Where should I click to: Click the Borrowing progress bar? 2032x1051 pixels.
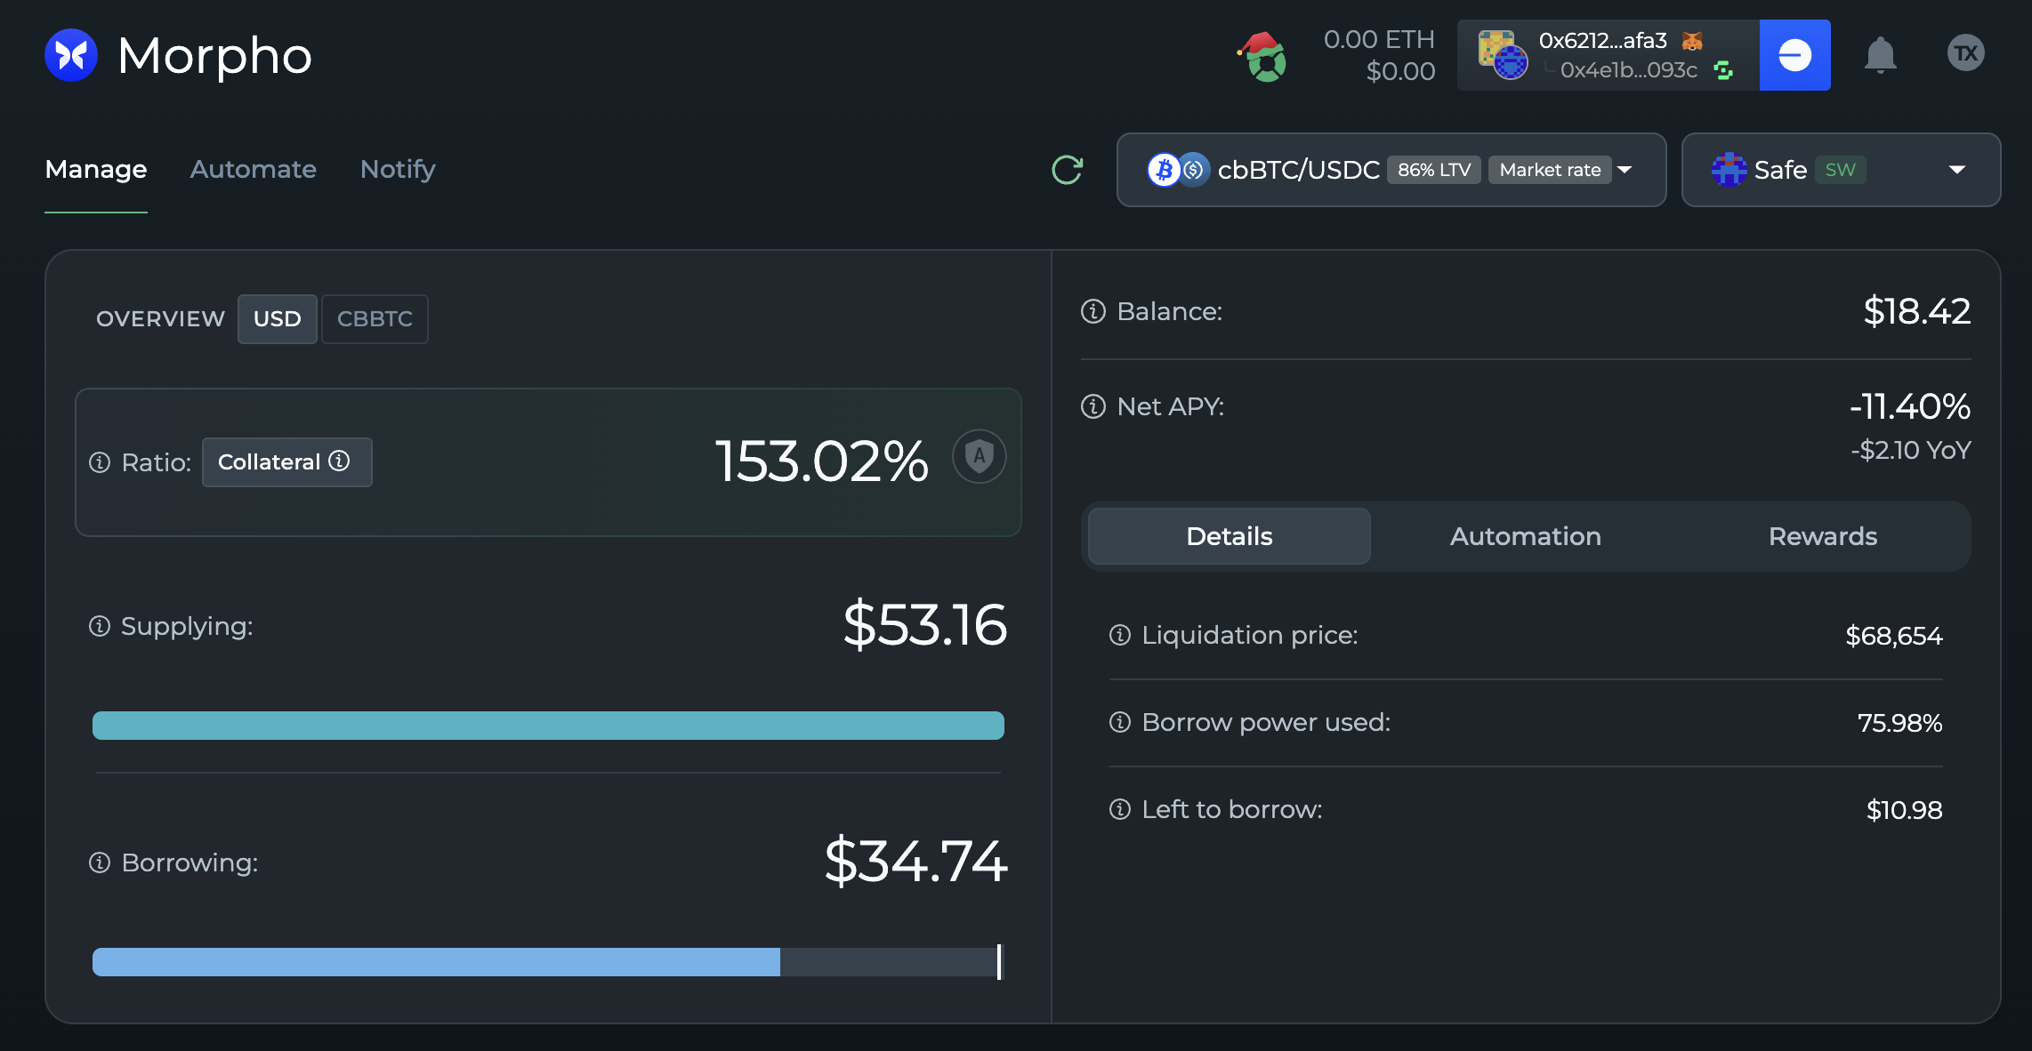click(x=548, y=962)
